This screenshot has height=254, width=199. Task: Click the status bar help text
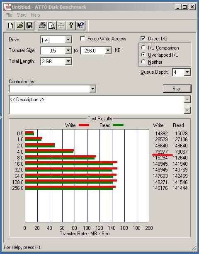[22, 247]
